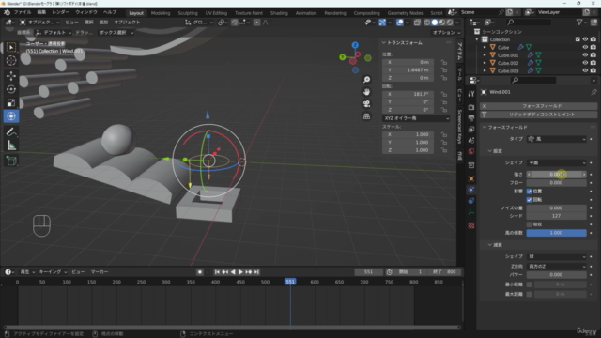Click the 風の係数 slider
Image resolution: width=601 pixels, height=338 pixels.
(x=557, y=233)
